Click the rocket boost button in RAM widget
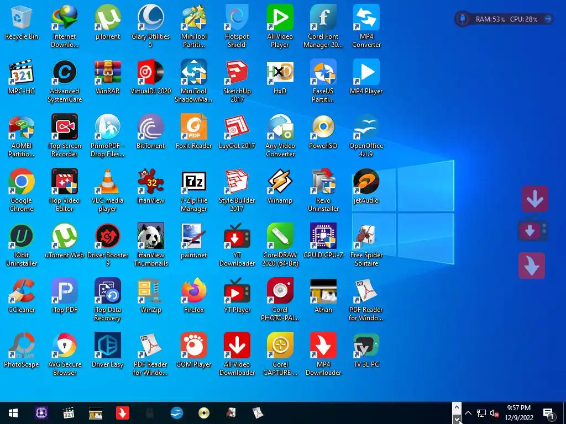Image resolution: width=566 pixels, height=424 pixels. pos(463,19)
